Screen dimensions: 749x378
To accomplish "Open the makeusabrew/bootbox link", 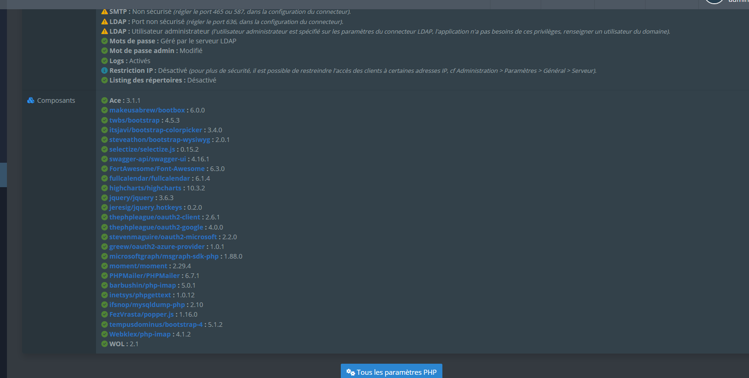I will click(147, 110).
